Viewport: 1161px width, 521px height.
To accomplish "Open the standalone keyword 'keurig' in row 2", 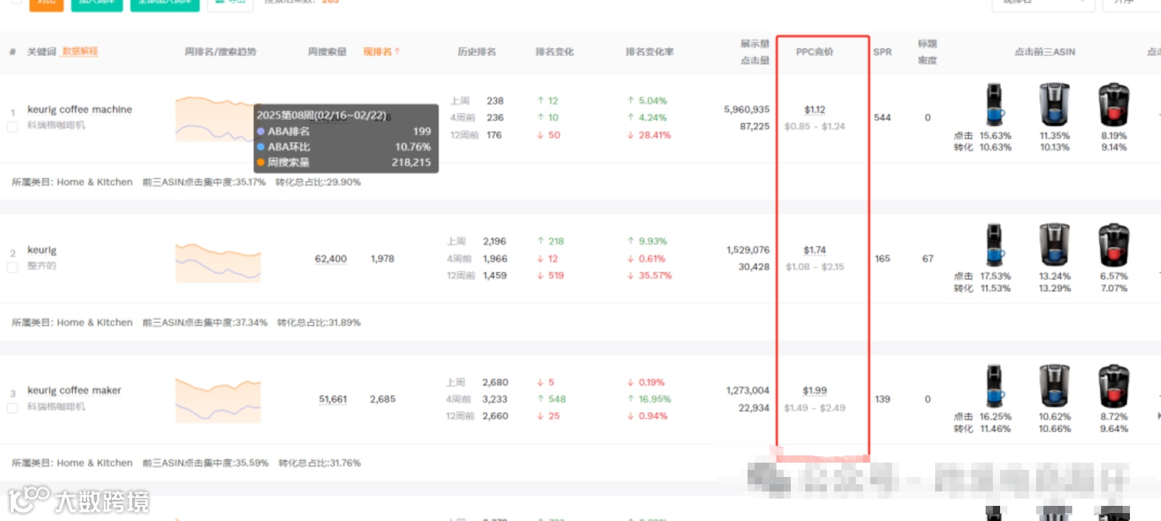I will coord(42,250).
